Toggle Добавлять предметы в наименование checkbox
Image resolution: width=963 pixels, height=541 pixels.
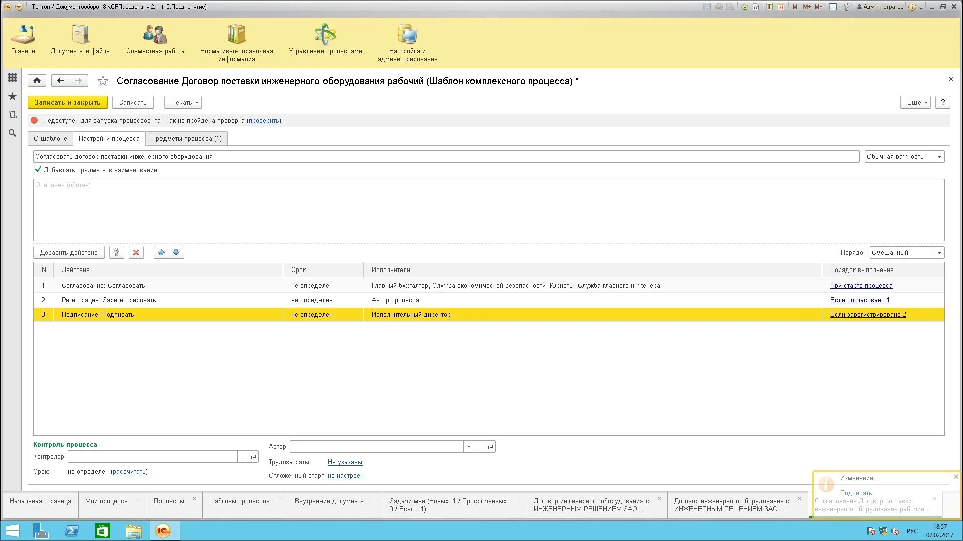[38, 170]
